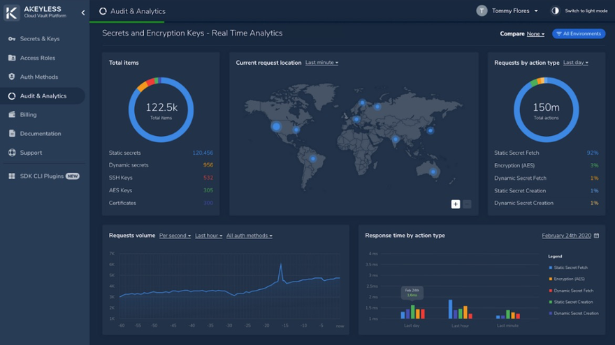Viewport: 615px width, 345px height.
Task: Collapse the sidebar with the chevron arrow
Action: (x=83, y=13)
